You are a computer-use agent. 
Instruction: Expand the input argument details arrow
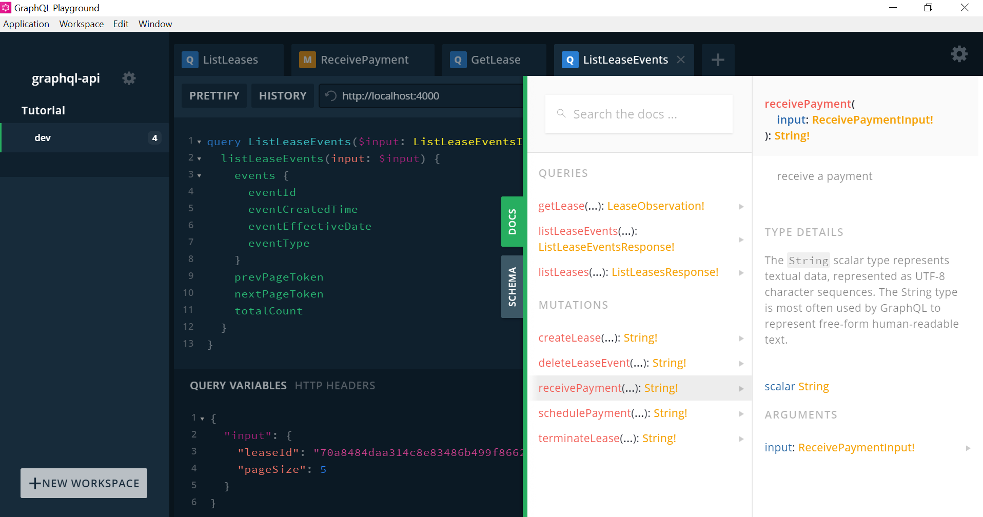[968, 448]
